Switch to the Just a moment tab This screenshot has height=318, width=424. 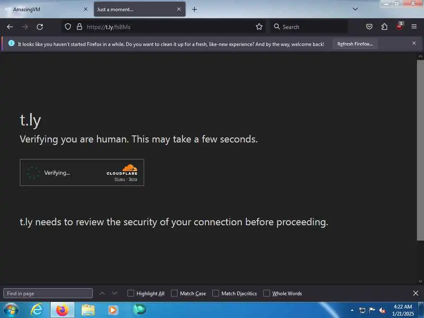(140, 9)
